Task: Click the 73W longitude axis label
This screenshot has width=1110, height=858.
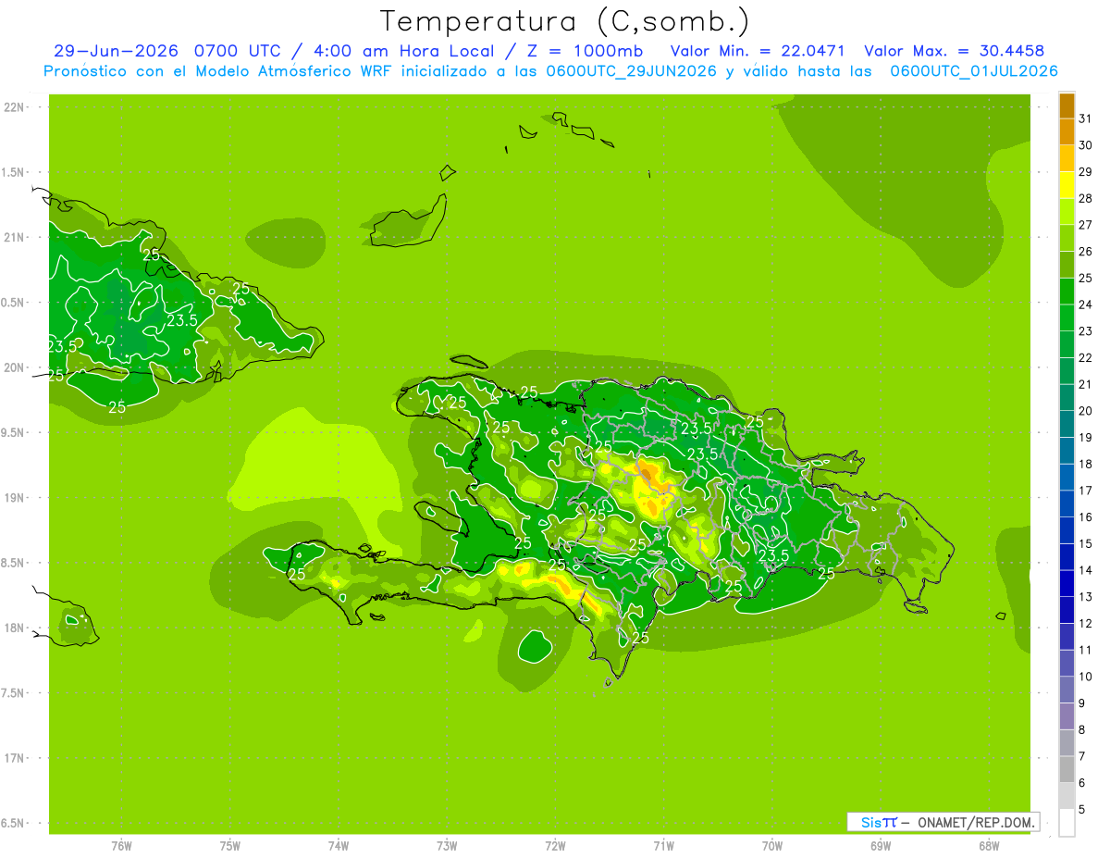Action: [447, 846]
